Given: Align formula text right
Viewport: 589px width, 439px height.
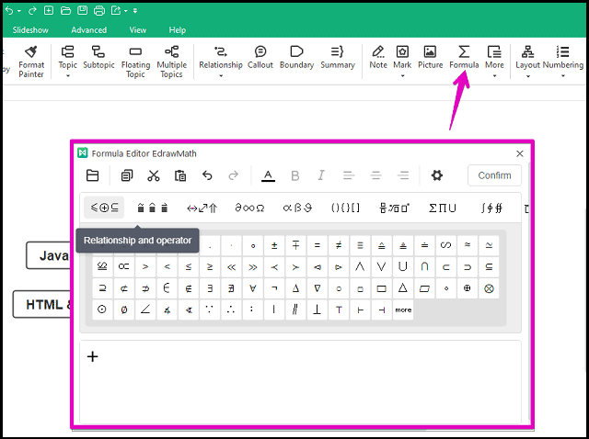Looking at the screenshot, I should click(x=403, y=175).
